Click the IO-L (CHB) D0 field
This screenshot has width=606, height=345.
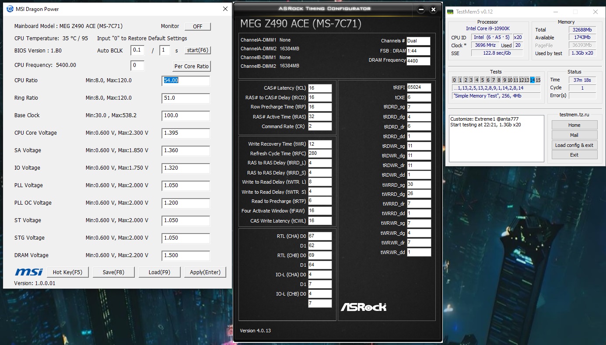[x=320, y=294]
